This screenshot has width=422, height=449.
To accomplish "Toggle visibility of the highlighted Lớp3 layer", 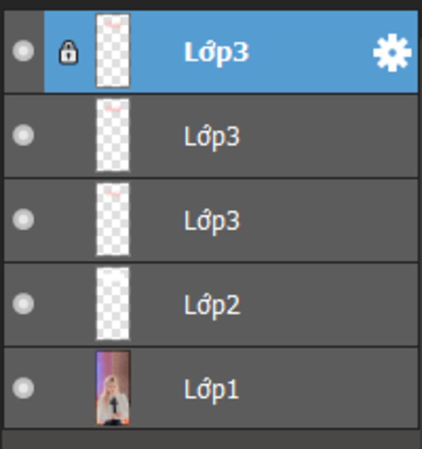I will coord(23,51).
